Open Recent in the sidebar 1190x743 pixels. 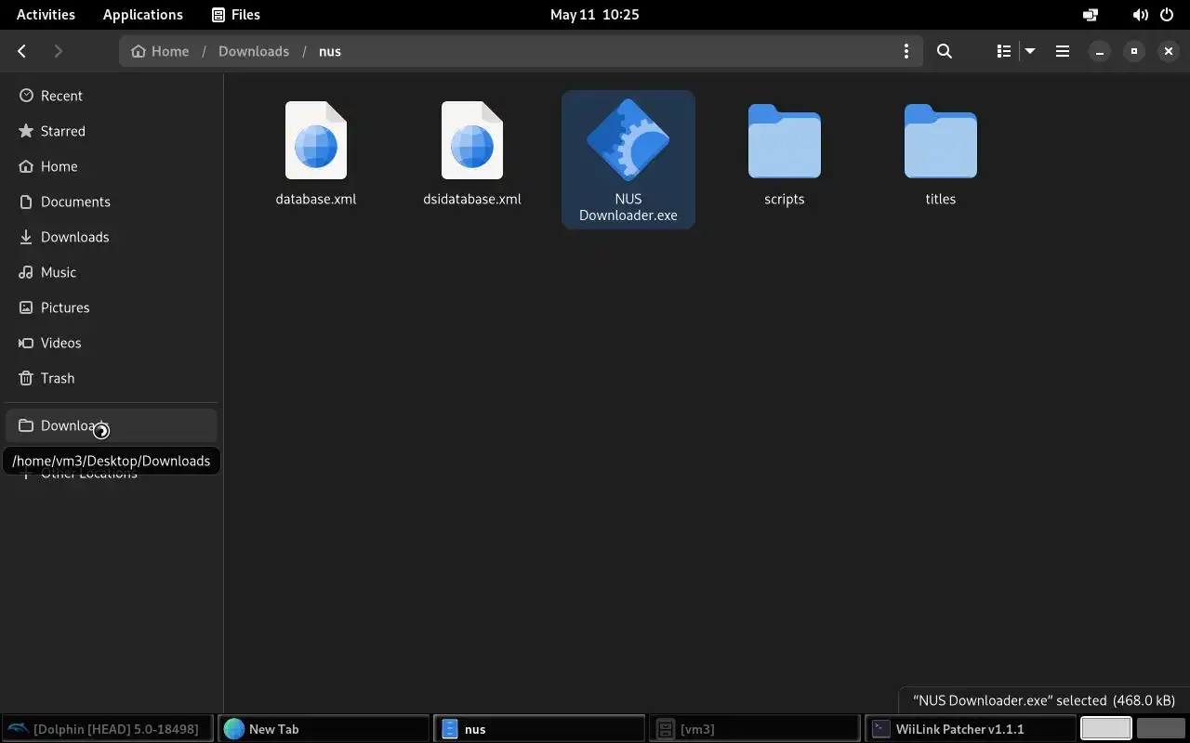pos(112,96)
